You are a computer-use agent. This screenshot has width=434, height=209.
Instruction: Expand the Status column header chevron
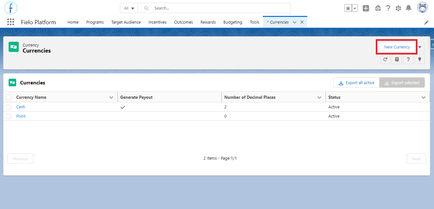tap(423, 97)
